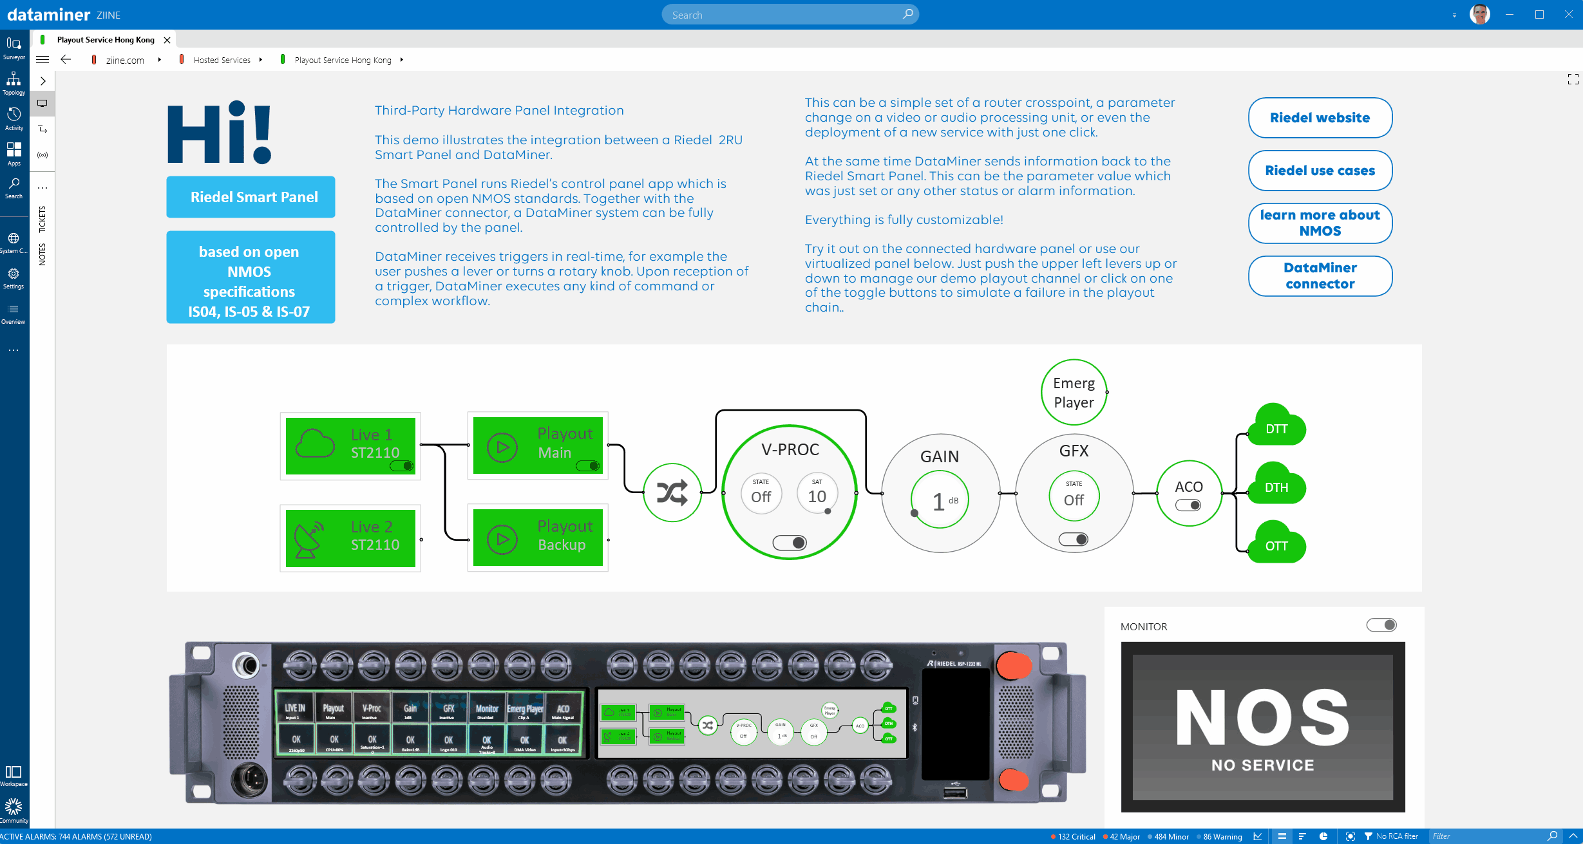Select the Playout Service Hong Kong tab

[106, 39]
